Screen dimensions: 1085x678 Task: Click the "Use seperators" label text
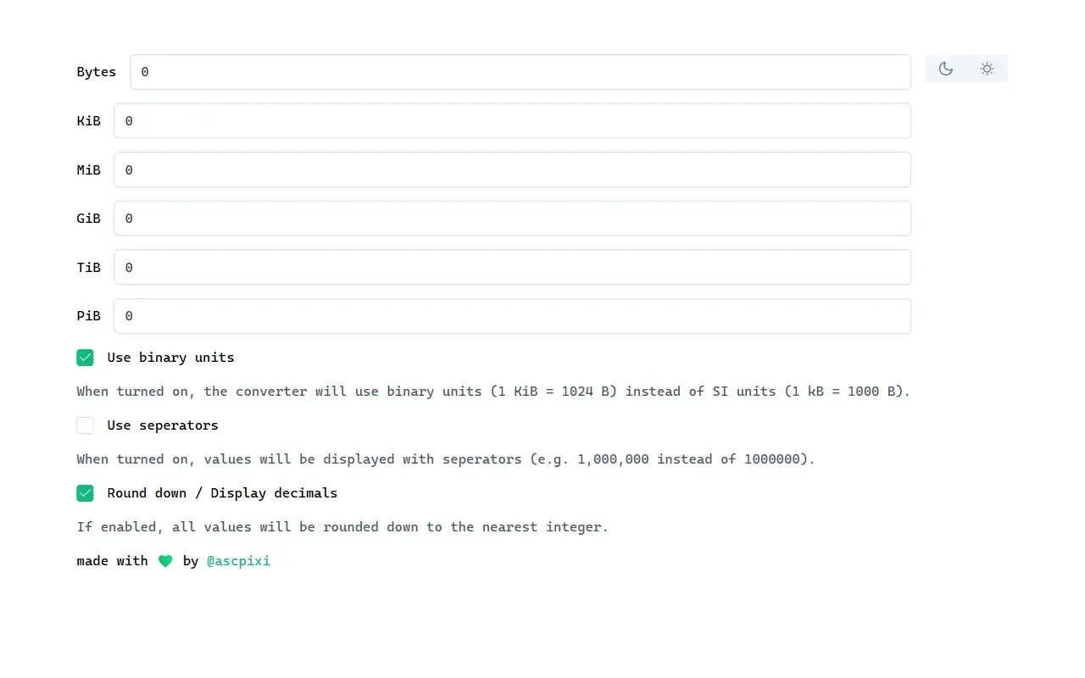pyautogui.click(x=163, y=425)
